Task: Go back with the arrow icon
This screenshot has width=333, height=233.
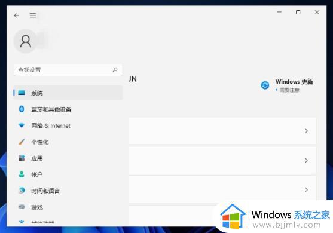Action: coord(16,16)
